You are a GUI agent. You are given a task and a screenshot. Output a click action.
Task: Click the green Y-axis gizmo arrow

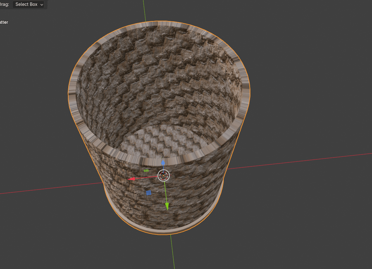(167, 206)
